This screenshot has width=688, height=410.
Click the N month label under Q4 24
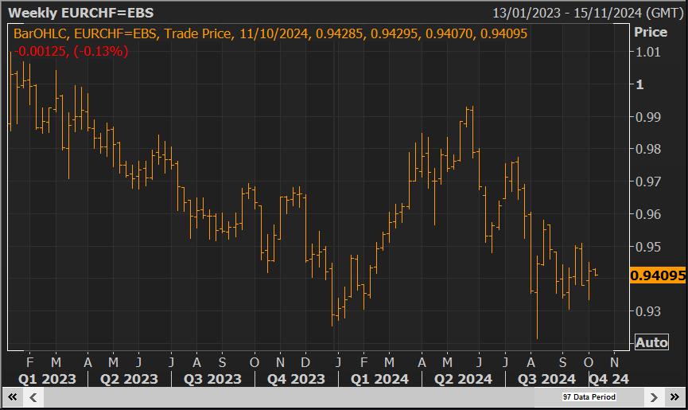(x=615, y=362)
